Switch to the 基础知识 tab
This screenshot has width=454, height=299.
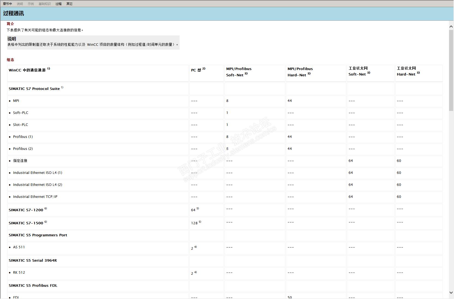[x=45, y=4]
